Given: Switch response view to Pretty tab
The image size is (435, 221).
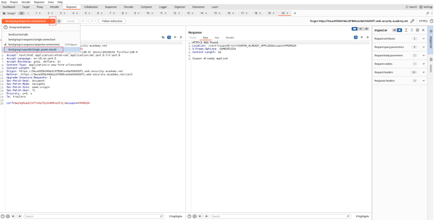Looking at the screenshot, I should [x=193, y=37].
